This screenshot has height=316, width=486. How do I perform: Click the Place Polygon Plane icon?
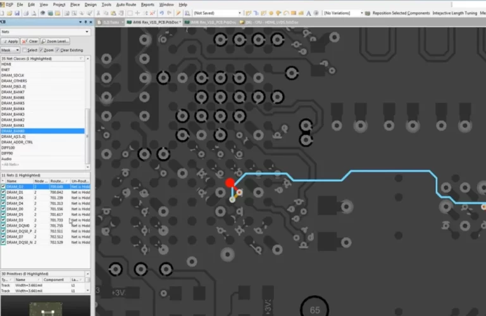(x=301, y=13)
